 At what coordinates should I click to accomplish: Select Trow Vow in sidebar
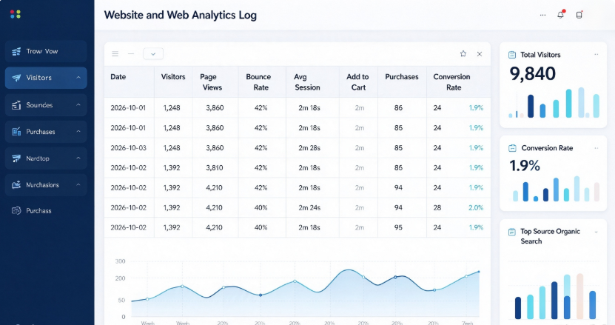coord(46,51)
